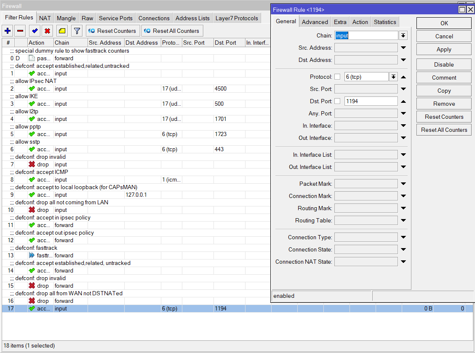
Task: Open the Advanced tab in rule dialog
Action: tap(315, 22)
